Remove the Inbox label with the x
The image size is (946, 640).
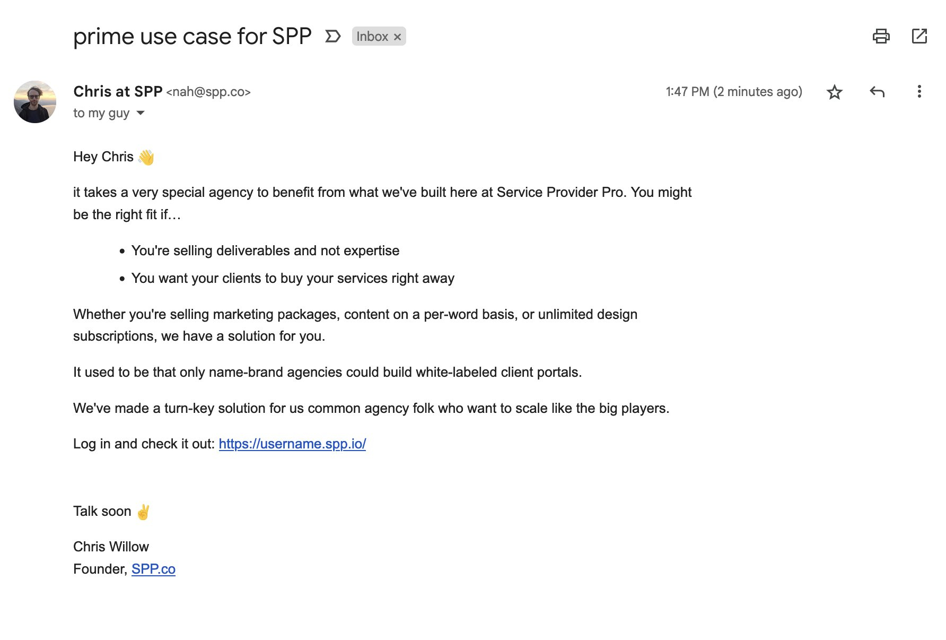(397, 37)
